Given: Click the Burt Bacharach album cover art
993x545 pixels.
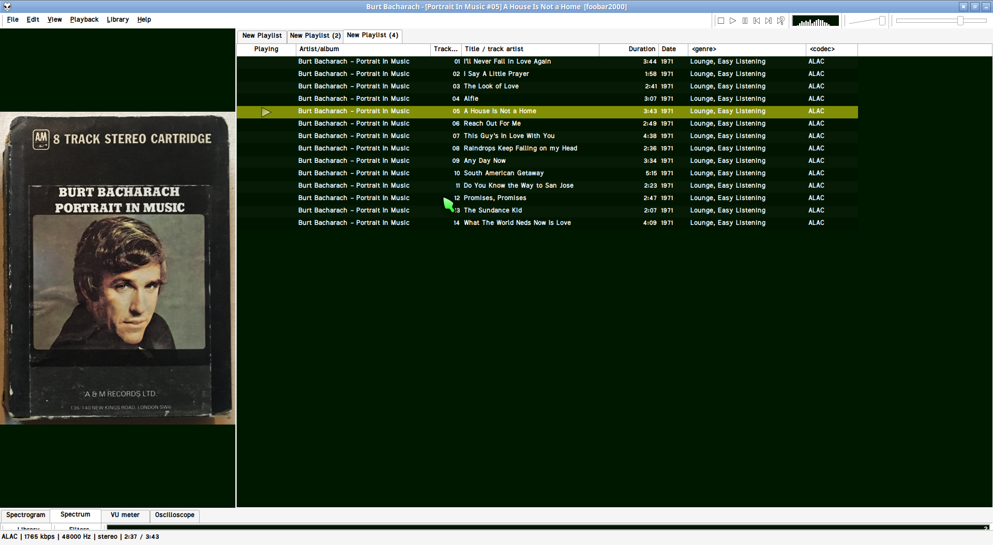Looking at the screenshot, I should tap(118, 268).
